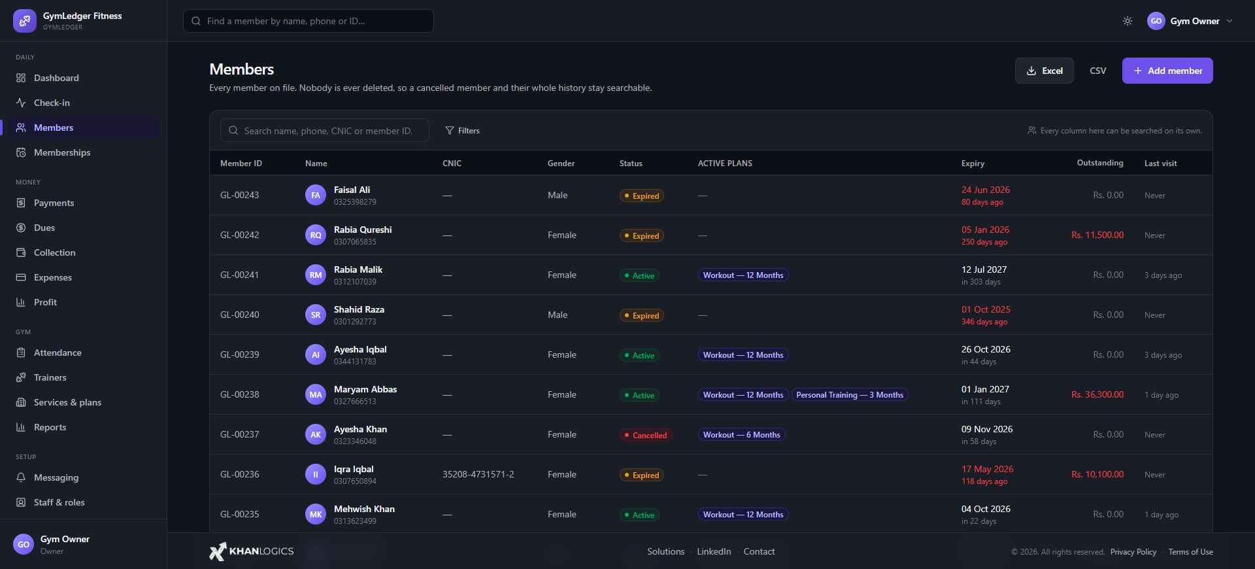
Task: Click the Add member button
Action: click(1167, 71)
